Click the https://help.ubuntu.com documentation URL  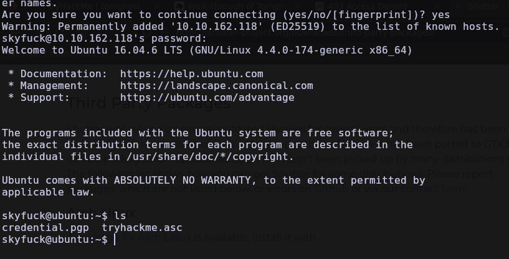[x=191, y=74]
